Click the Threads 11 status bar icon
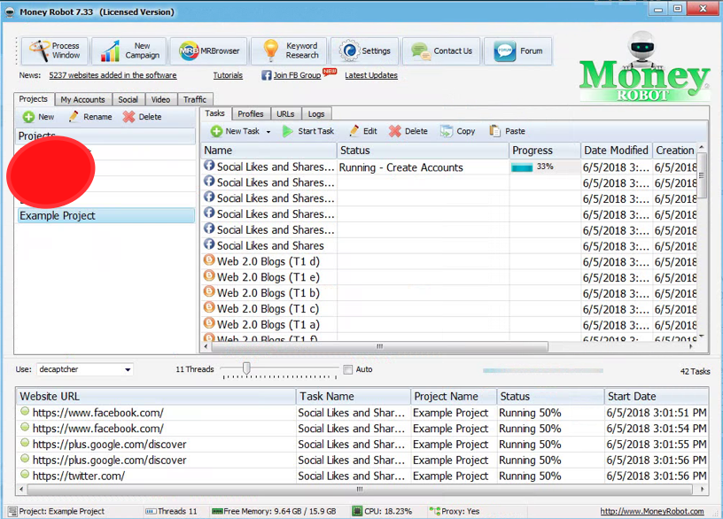The width and height of the screenshot is (723, 519). [x=151, y=511]
